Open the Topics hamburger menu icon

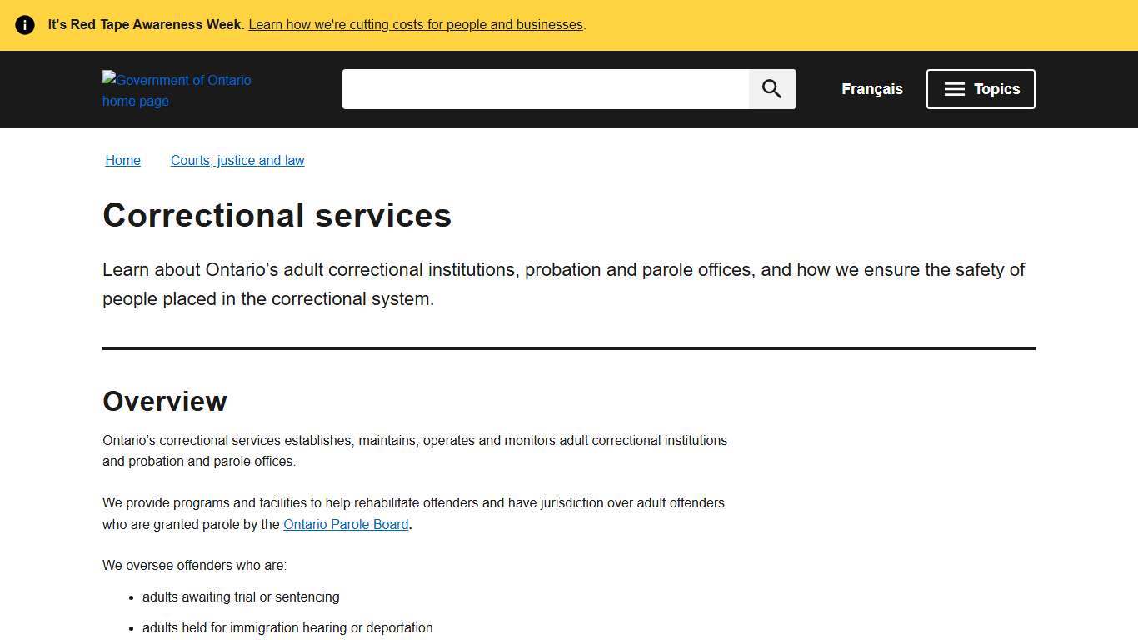[954, 89]
